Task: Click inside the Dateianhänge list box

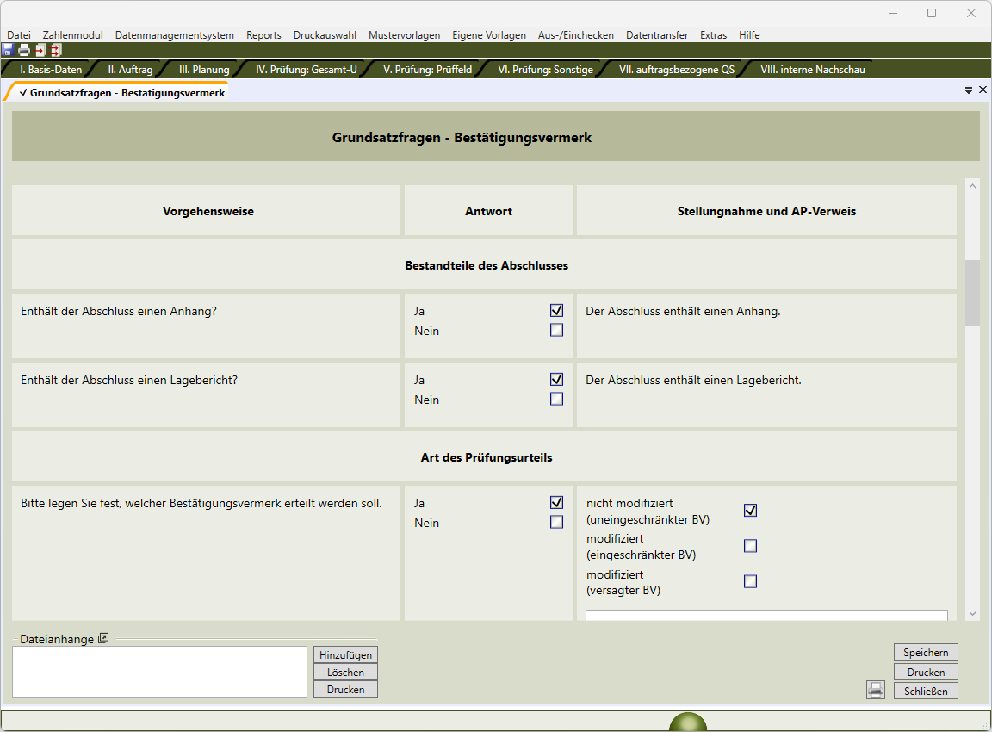Action: point(159,672)
